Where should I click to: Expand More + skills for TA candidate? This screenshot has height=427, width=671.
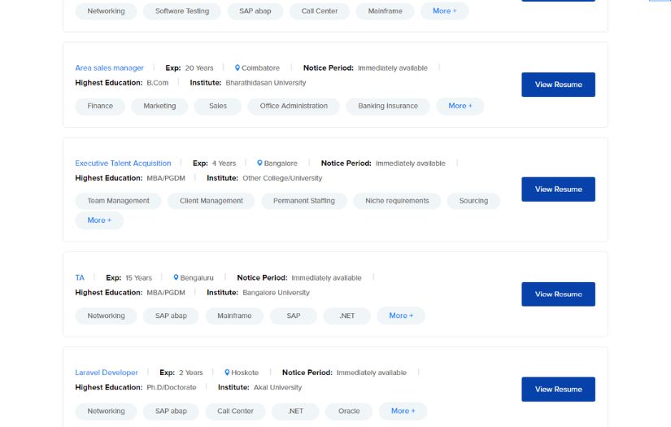(x=401, y=316)
